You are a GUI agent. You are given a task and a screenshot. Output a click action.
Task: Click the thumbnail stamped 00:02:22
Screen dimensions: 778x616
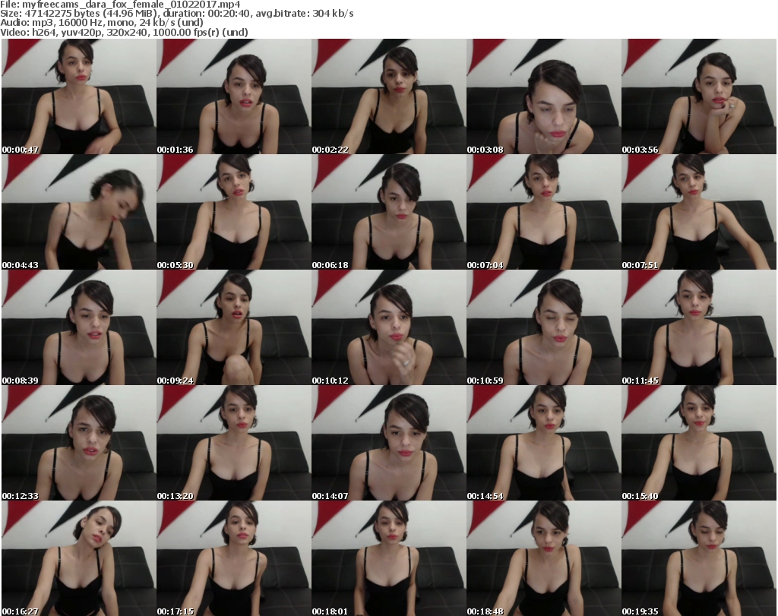(389, 96)
